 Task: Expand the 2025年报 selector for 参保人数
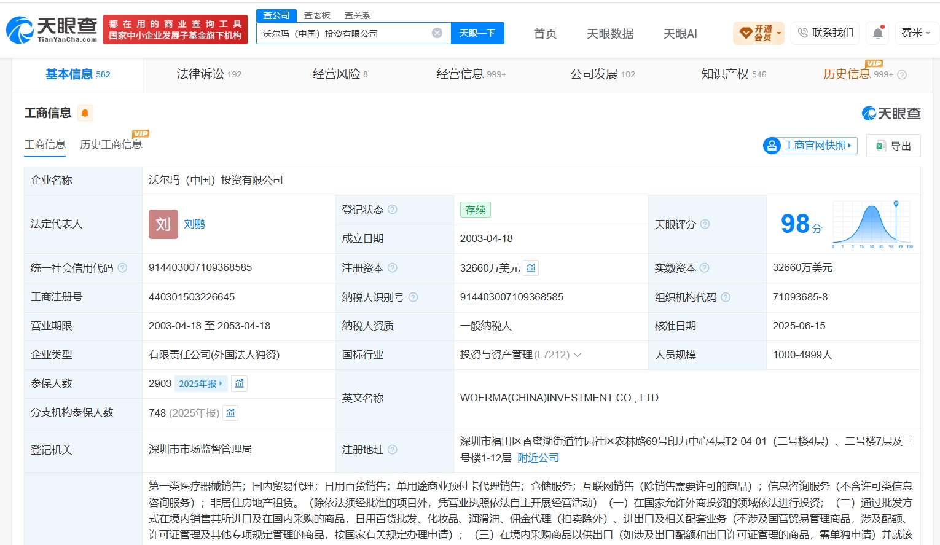[201, 383]
